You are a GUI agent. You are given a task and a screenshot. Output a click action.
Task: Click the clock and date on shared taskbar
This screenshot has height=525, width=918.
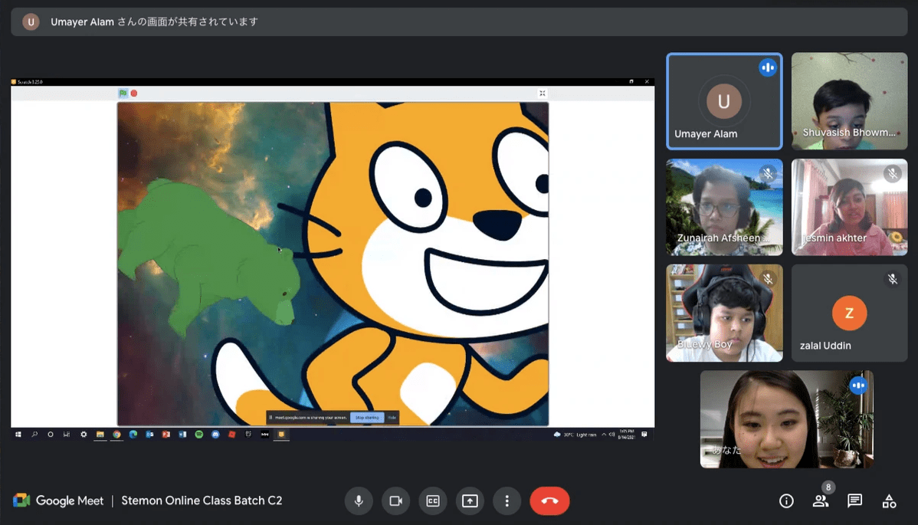point(627,435)
